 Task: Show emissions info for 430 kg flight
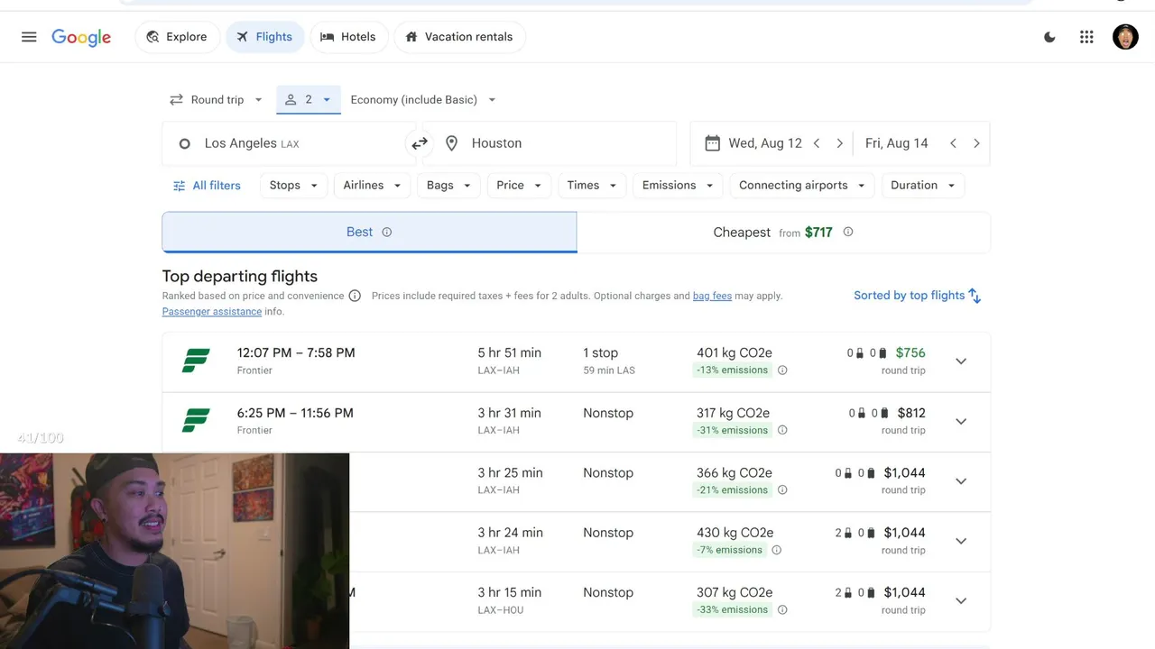pyautogui.click(x=777, y=550)
